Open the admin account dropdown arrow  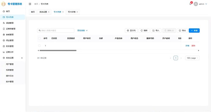206,4
